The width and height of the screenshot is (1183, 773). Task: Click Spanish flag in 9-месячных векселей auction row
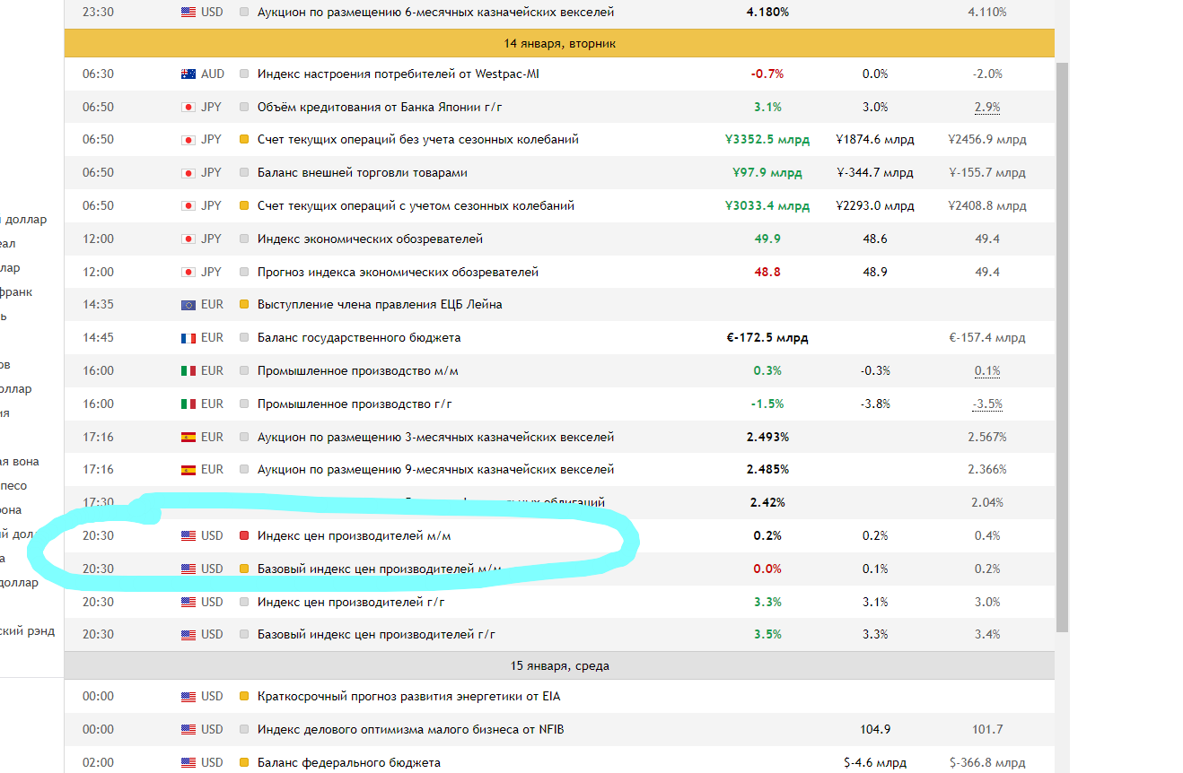click(188, 470)
